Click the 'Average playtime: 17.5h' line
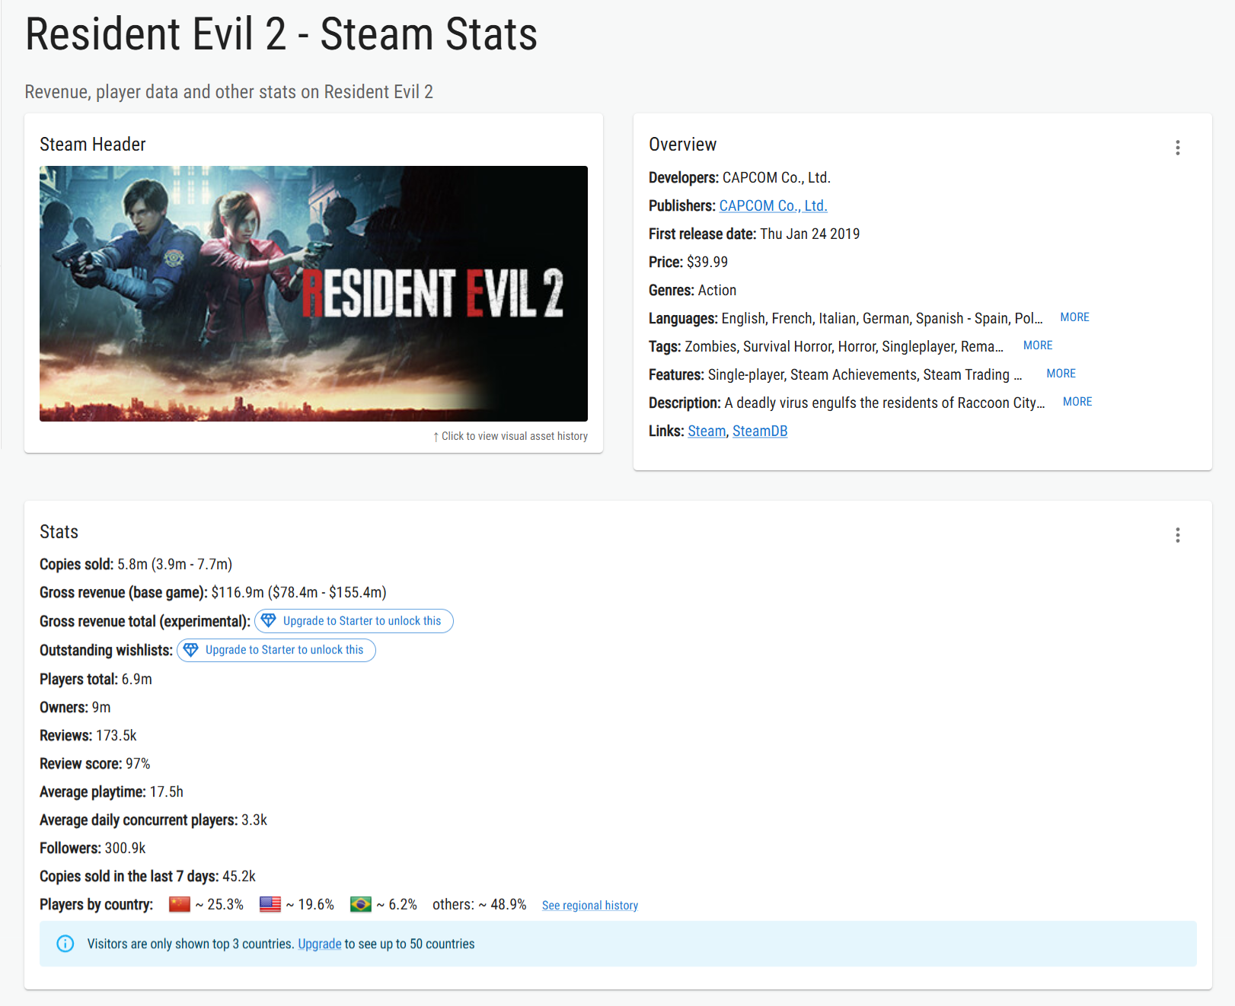1235x1006 pixels. 111,791
